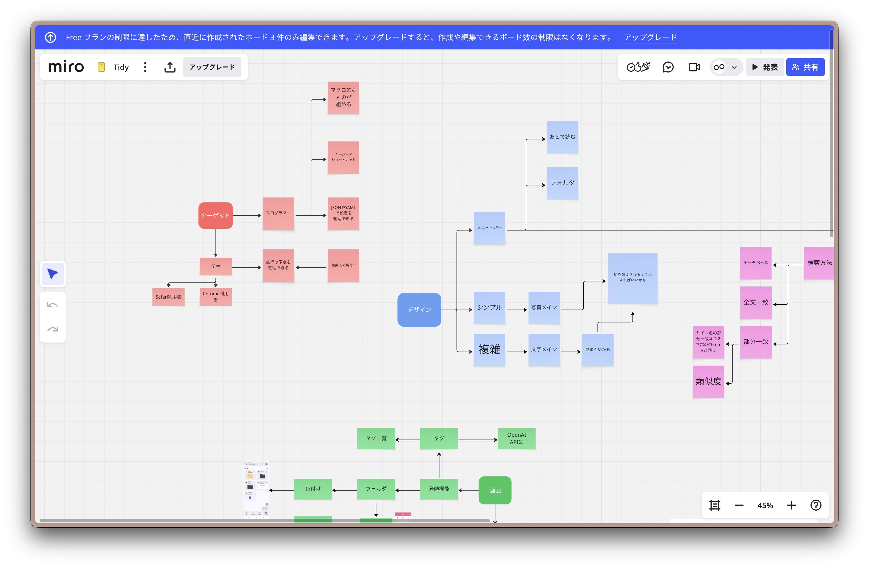Click the redo arrow icon
Viewport: 869px width, 568px height.
(52, 329)
